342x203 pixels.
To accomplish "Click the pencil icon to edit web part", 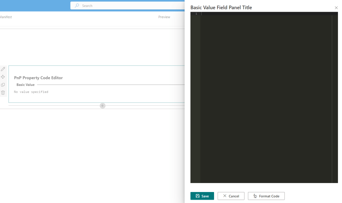I will [3, 69].
